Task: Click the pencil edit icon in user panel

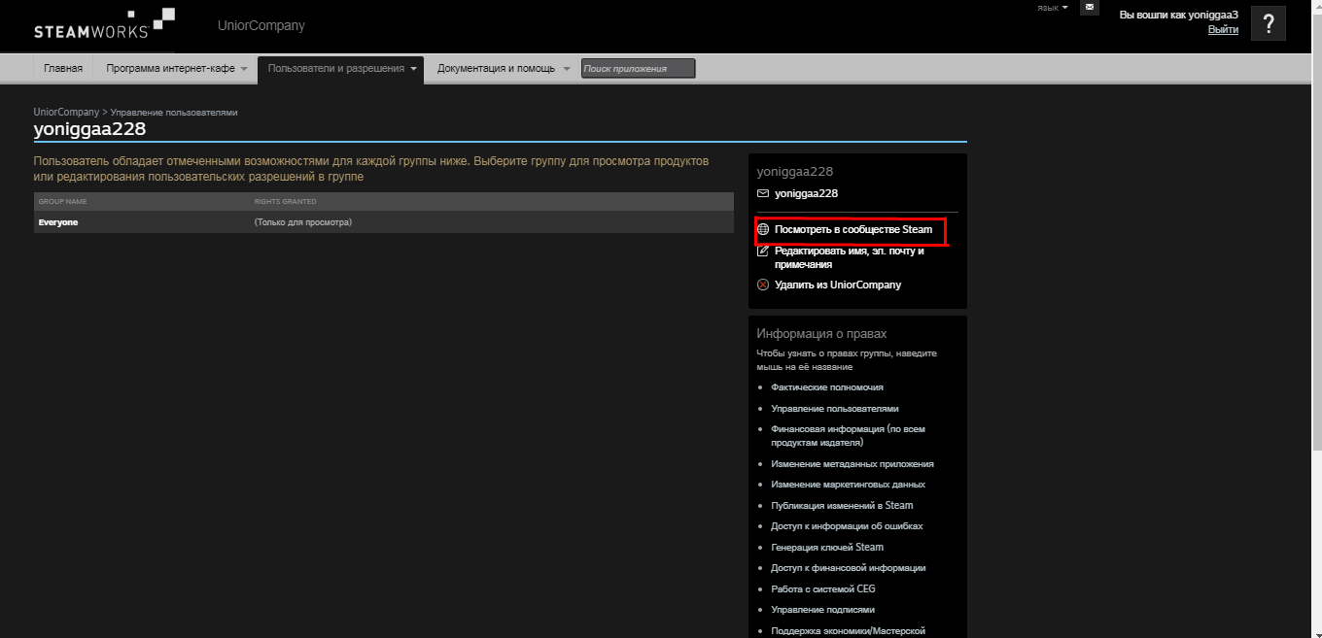Action: (763, 252)
